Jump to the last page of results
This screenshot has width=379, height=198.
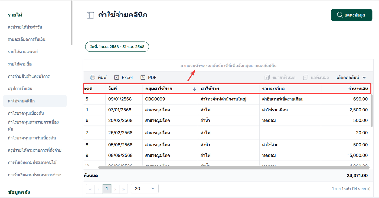123,189
